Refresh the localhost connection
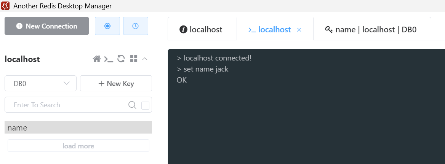 click(121, 59)
